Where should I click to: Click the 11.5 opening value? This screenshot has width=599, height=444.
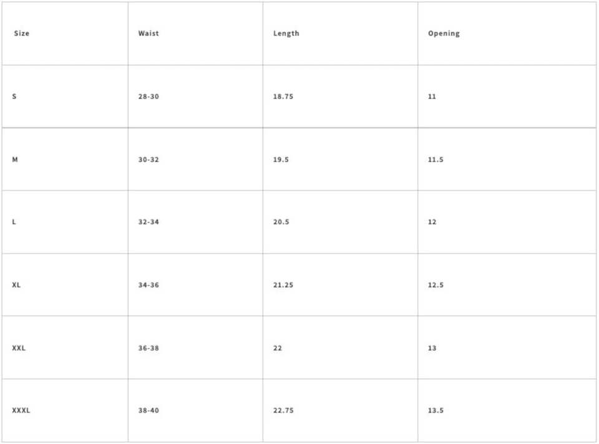[436, 160]
